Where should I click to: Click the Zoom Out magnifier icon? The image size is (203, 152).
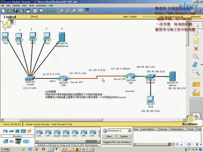[73, 11]
